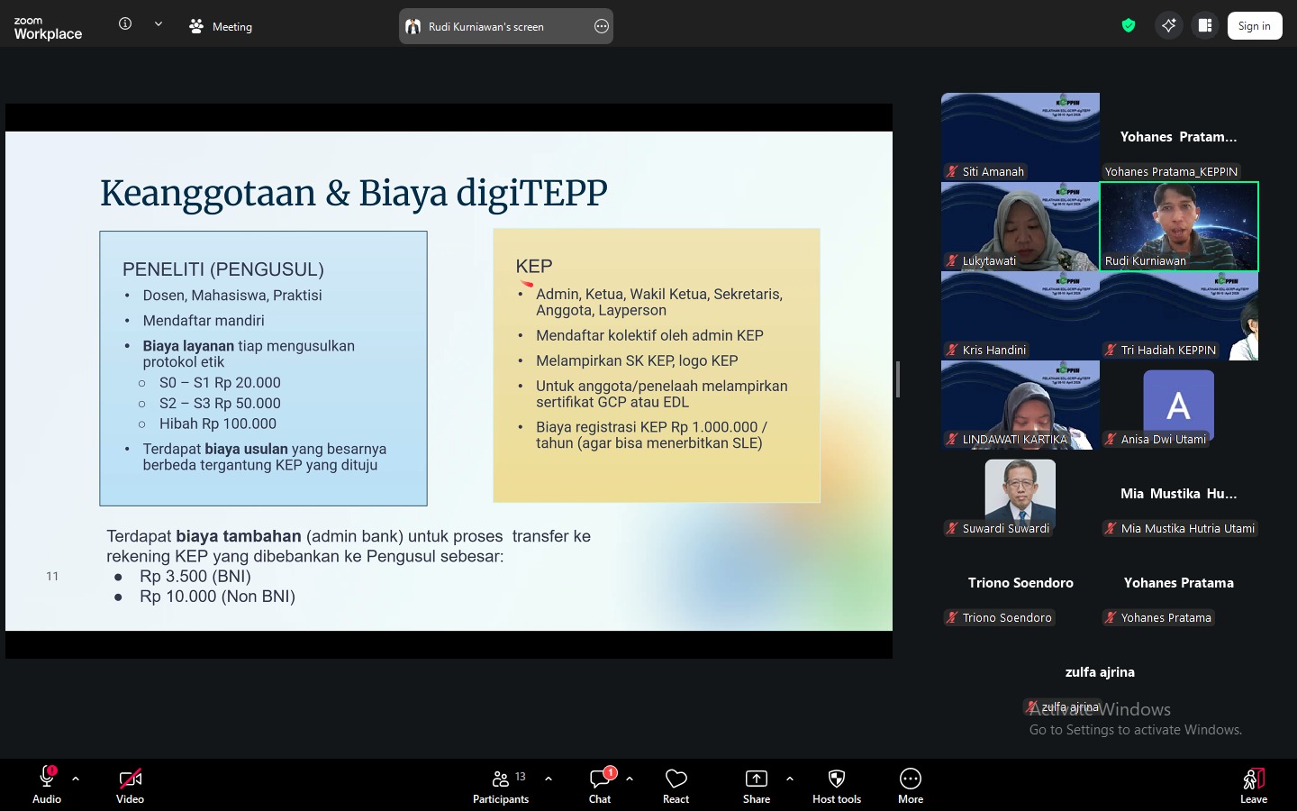Toggle the Chat panel open
The width and height of the screenshot is (1297, 811).
pos(600,784)
